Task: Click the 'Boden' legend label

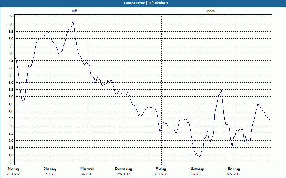Action: coord(210,11)
